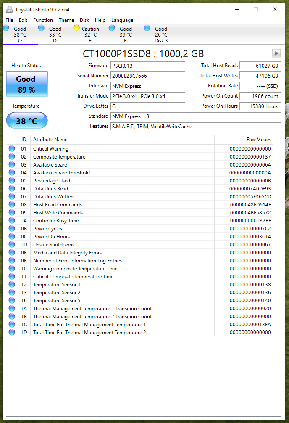Click the CrystalDiskInfo app icon in title bar
This screenshot has width=289, height=423.
pyautogui.click(x=9, y=9)
